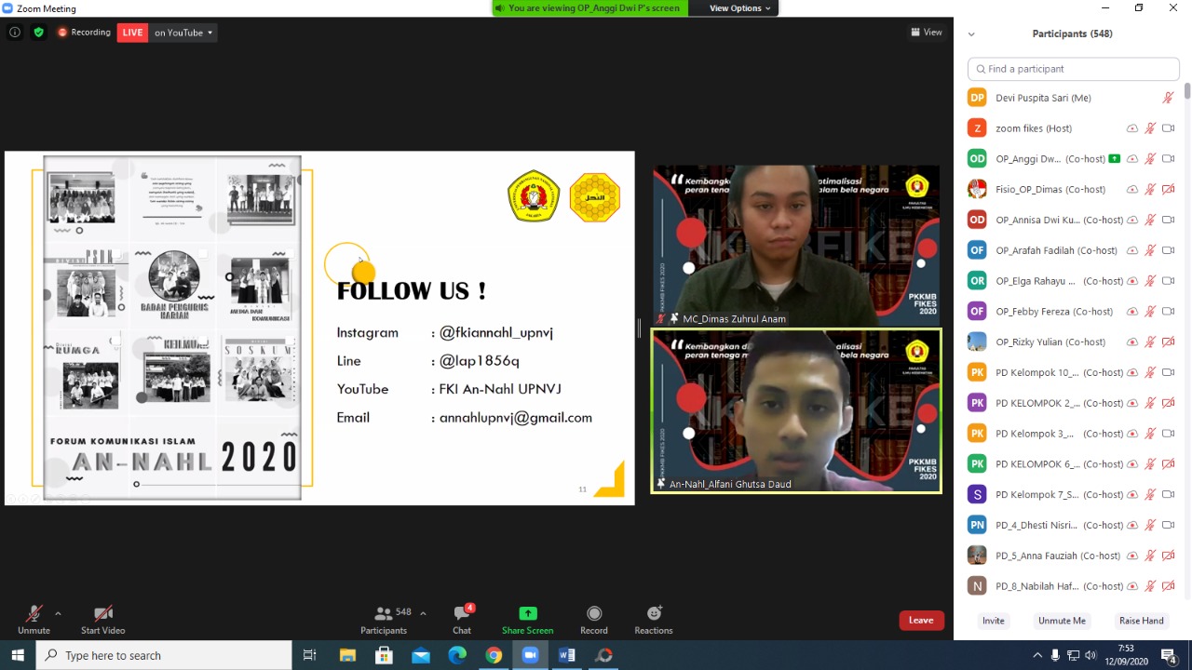Open Microsoft Word from the taskbar
Screen dimensions: 1192x670
click(567, 655)
